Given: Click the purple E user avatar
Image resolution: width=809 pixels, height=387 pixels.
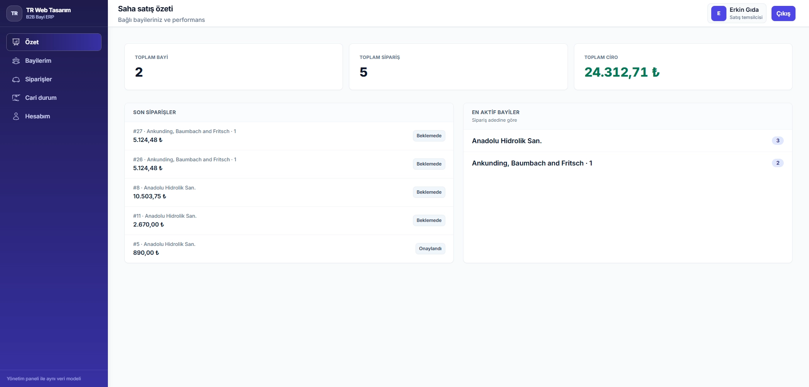Looking at the screenshot, I should point(718,13).
